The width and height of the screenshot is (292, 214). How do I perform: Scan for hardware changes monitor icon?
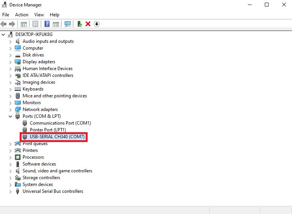click(67, 24)
